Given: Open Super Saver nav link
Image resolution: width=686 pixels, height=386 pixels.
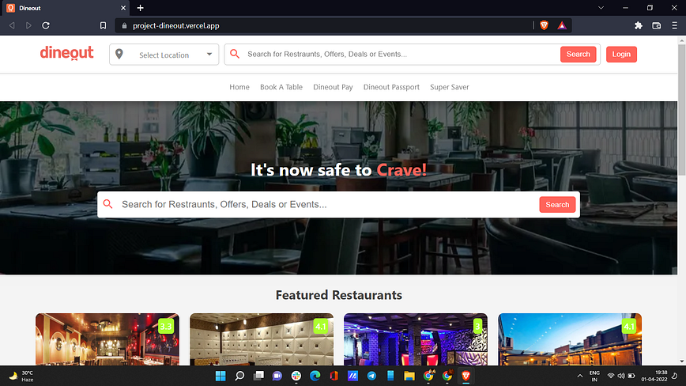Looking at the screenshot, I should click(x=450, y=87).
